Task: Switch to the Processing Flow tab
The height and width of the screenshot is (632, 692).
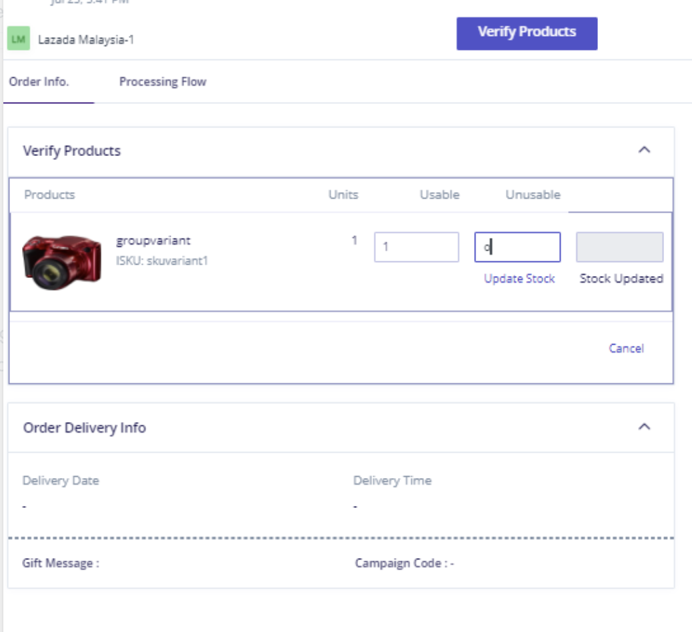Action: click(163, 81)
